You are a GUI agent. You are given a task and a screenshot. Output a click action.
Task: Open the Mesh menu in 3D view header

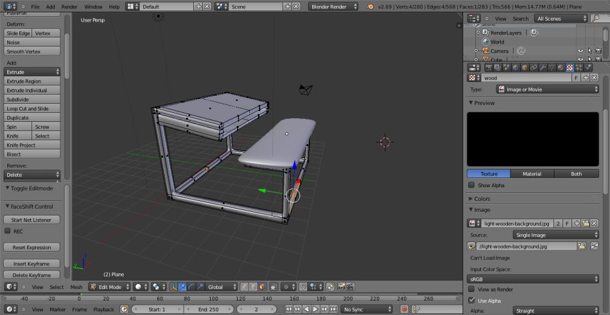[x=76, y=287]
